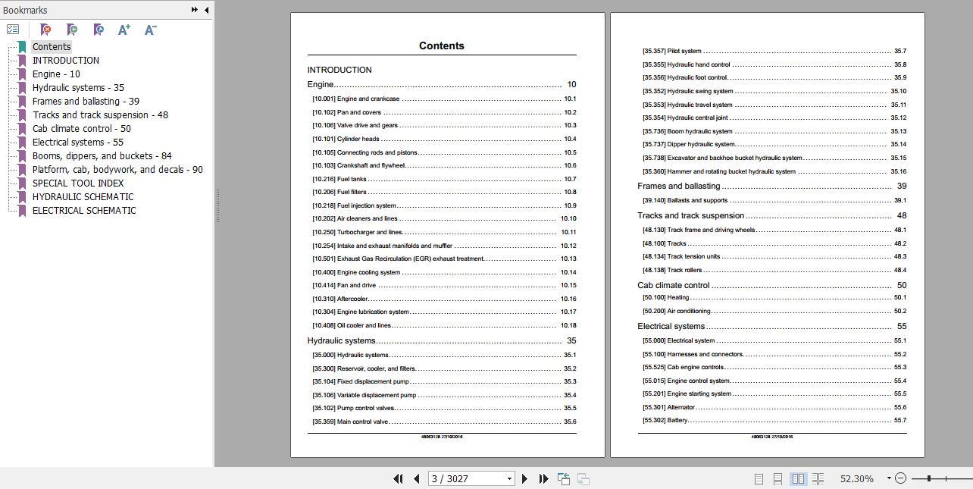This screenshot has width=973, height=489.
Task: Click the [35.352] Hydraulic swing system entry
Action: tap(774, 91)
